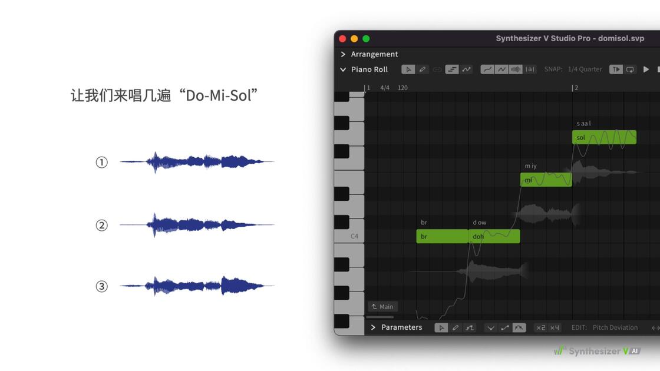Click the 4/4 time signature label
660x371 pixels.
[385, 88]
